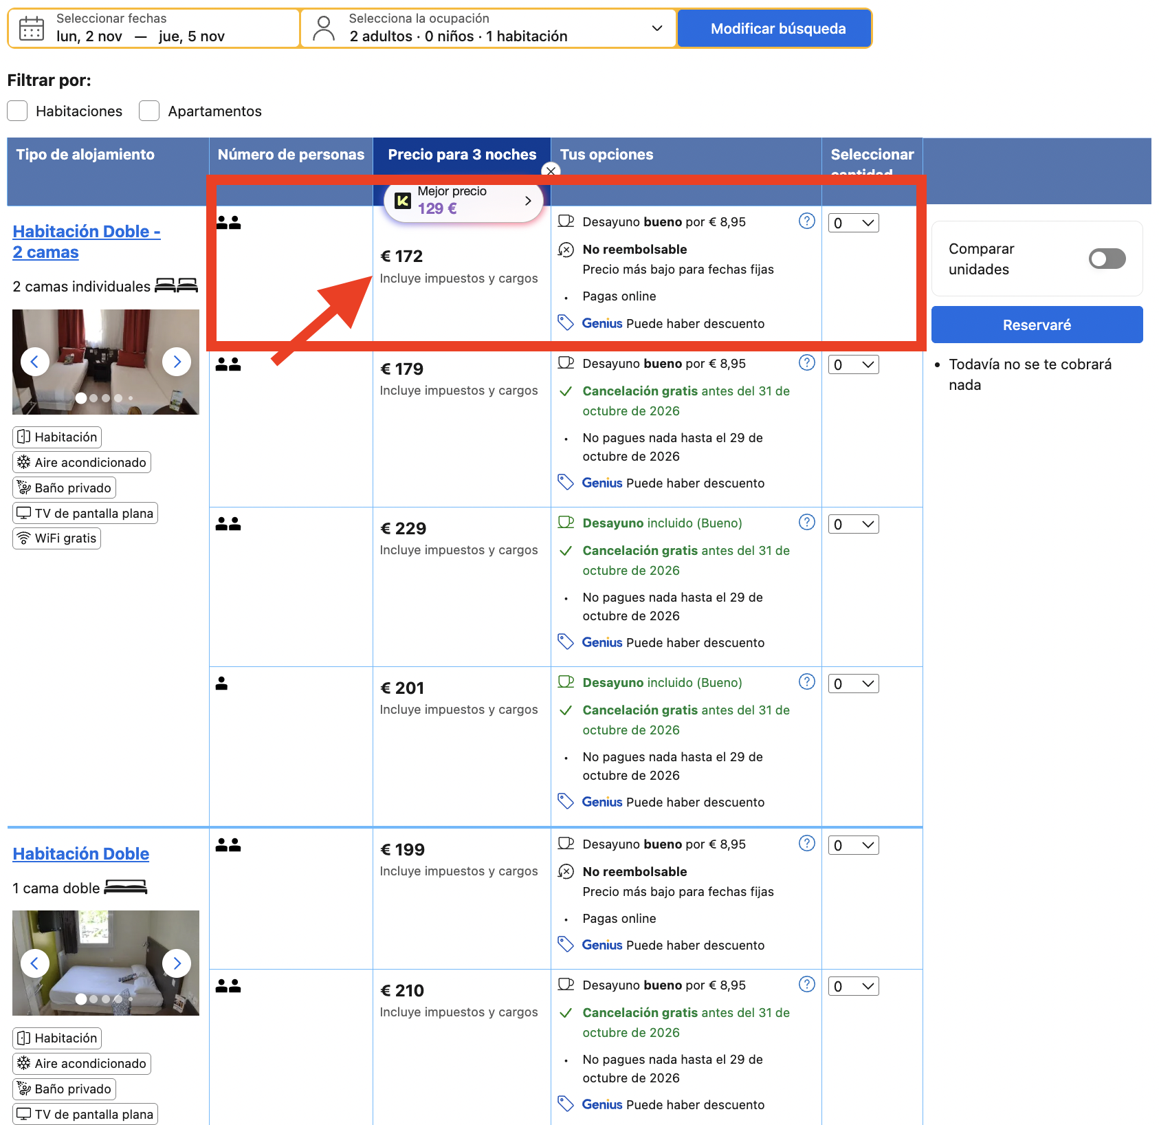1159x1125 pixels.
Task: Show breakfast info help for € 210 row
Action: (807, 984)
